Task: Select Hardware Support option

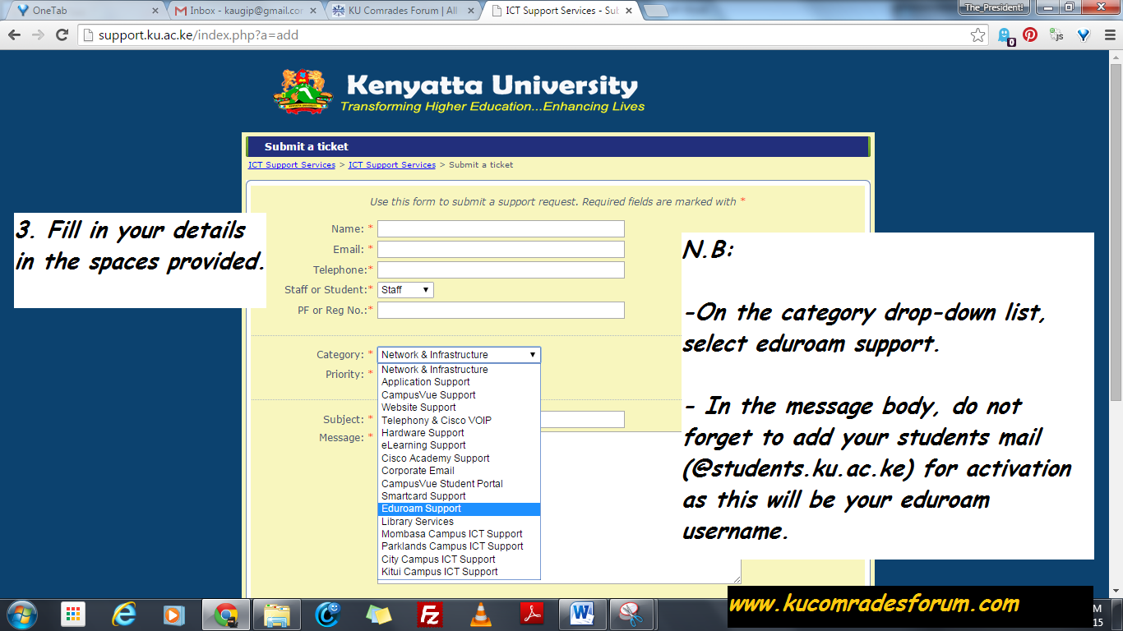Action: (x=459, y=433)
